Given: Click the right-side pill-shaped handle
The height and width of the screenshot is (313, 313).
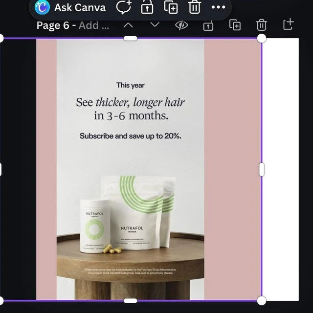Looking at the screenshot, I should tap(262, 170).
